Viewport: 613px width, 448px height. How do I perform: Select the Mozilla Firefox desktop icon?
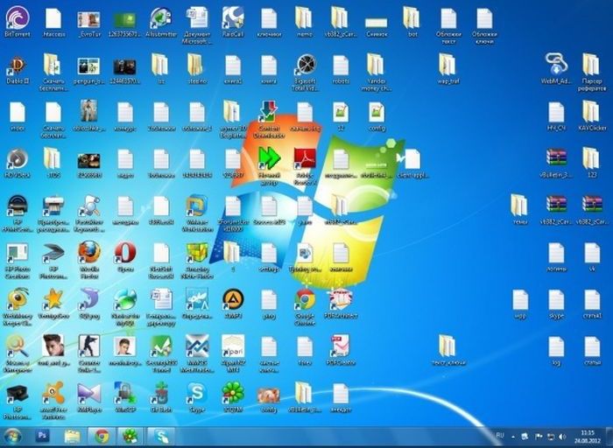pos(88,252)
